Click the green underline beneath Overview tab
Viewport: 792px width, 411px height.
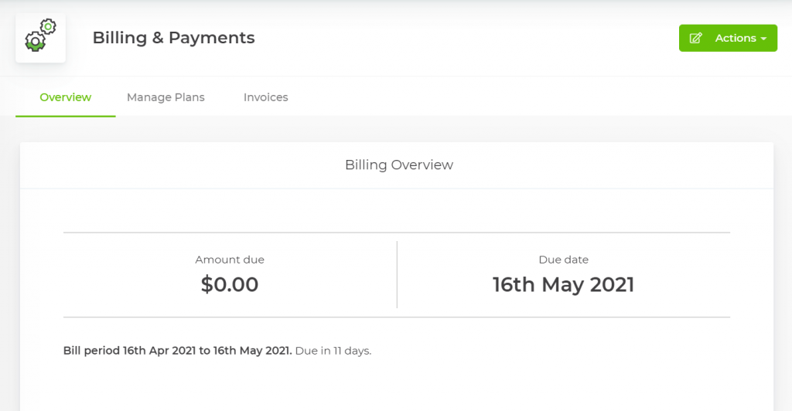[66, 116]
